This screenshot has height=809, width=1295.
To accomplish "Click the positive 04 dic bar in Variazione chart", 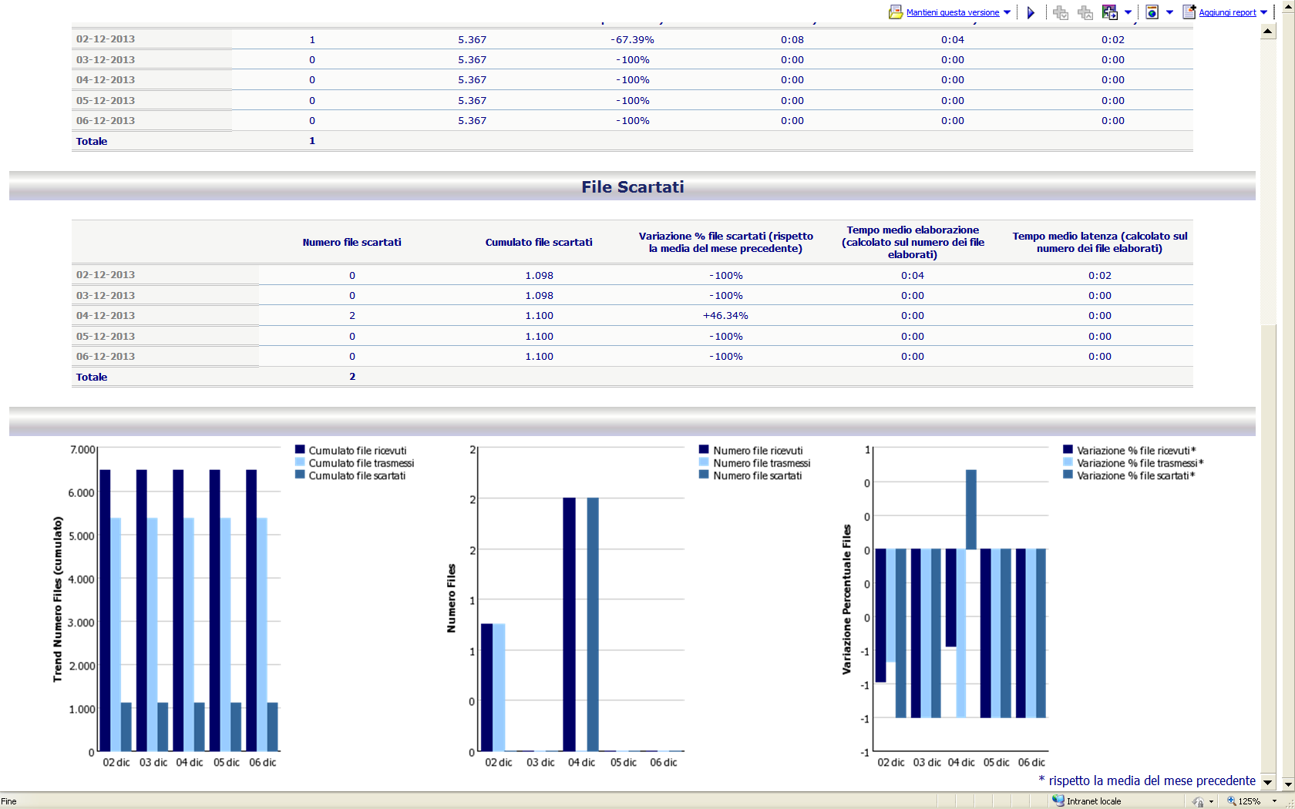I will point(971,509).
